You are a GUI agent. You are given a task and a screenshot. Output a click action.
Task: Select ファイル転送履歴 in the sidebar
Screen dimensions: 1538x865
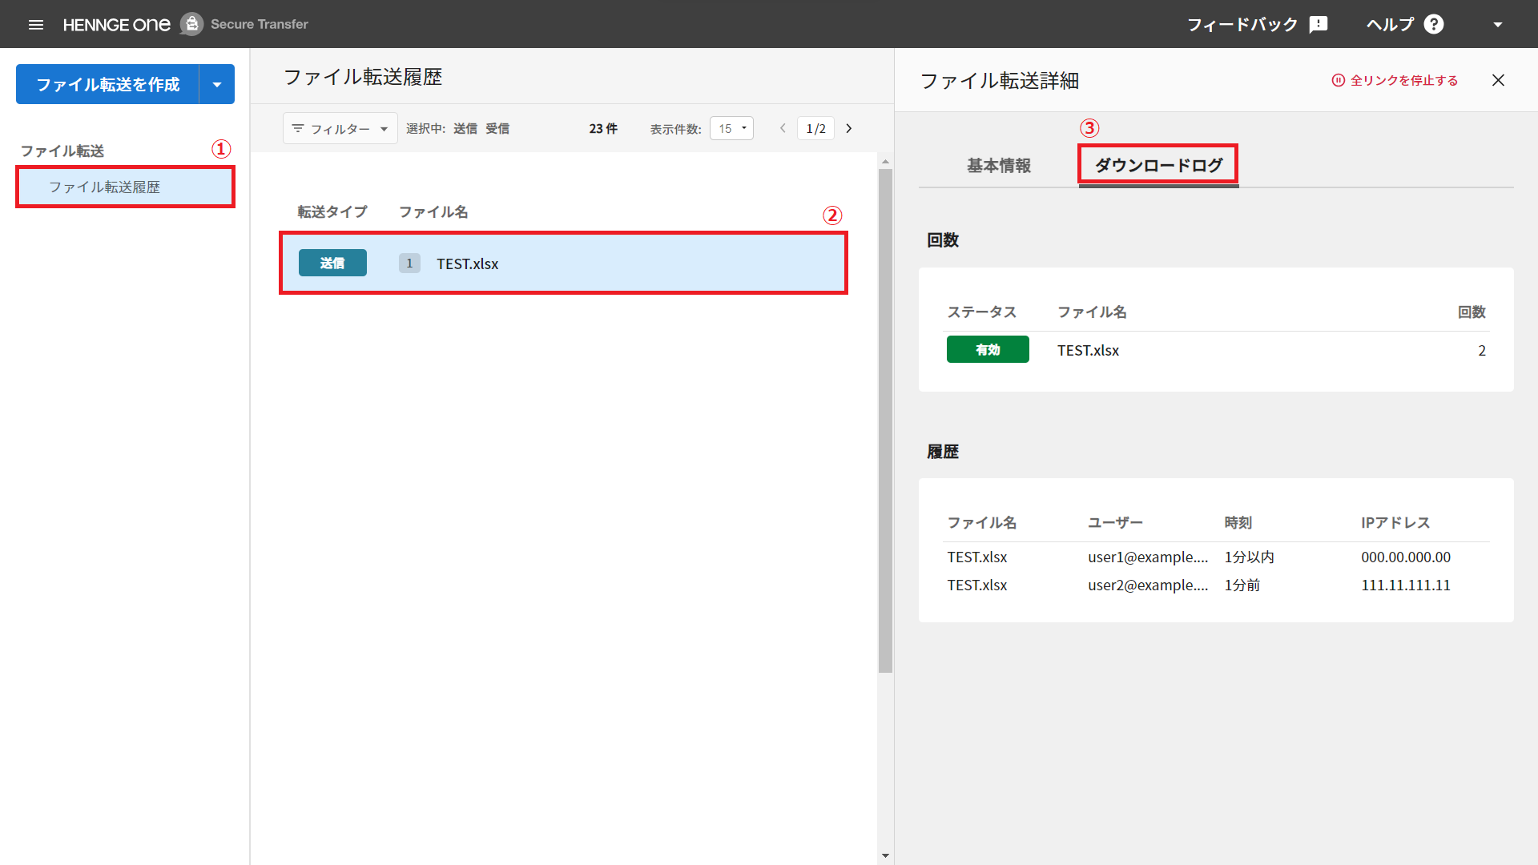[x=125, y=187]
